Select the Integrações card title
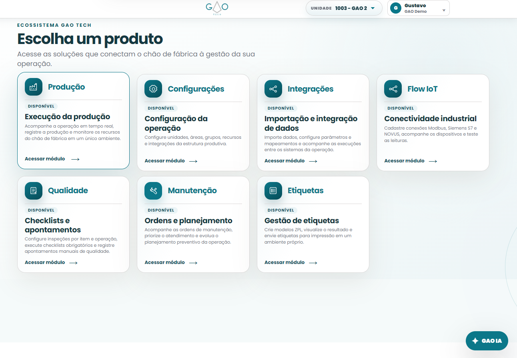This screenshot has height=358, width=517. [x=311, y=89]
